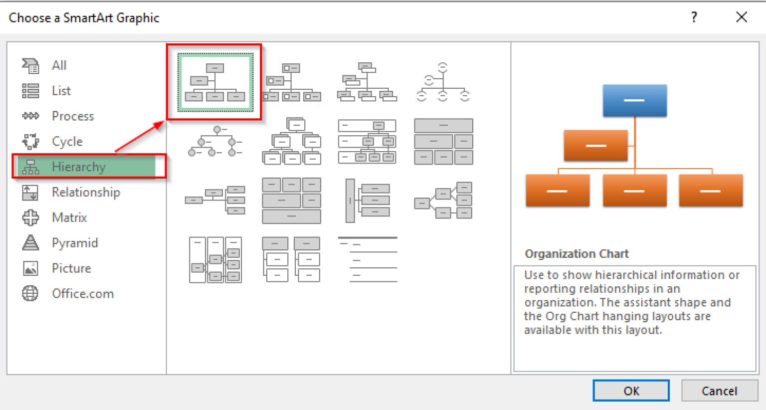Open the Cycle category icon
The height and width of the screenshot is (410, 766).
(x=30, y=141)
